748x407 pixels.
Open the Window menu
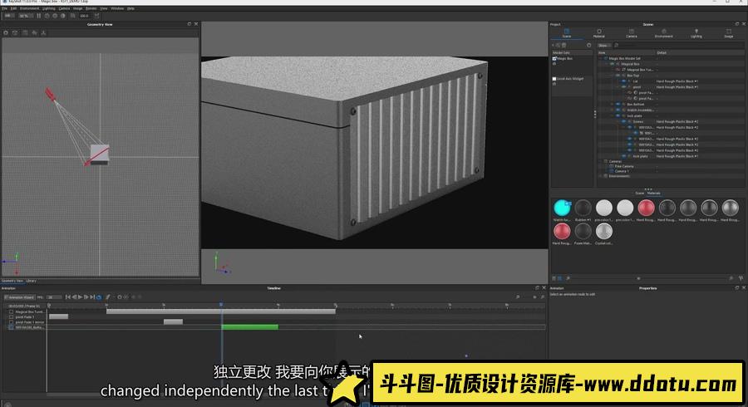117,8
